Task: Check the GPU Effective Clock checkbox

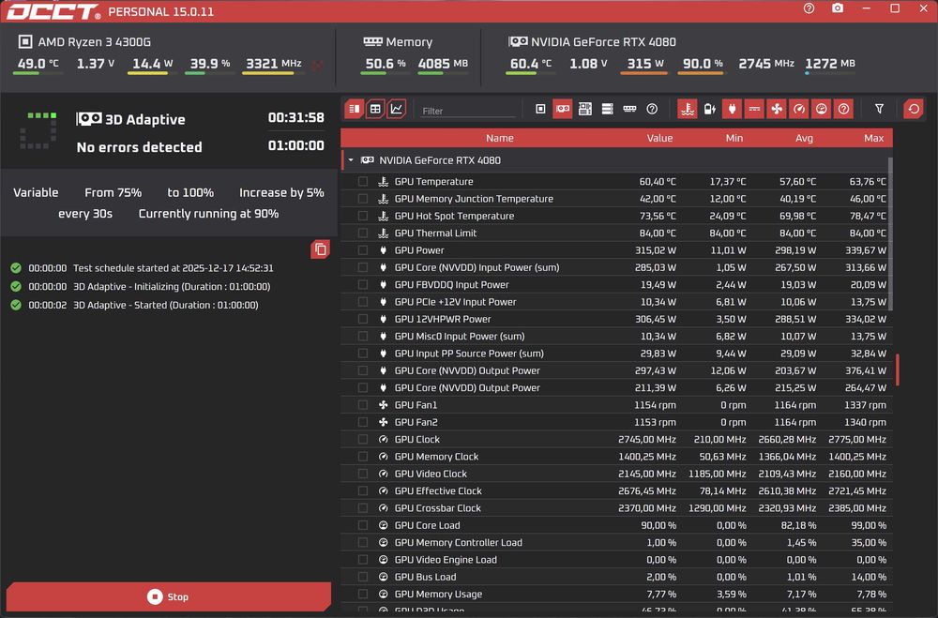Action: pyautogui.click(x=363, y=490)
